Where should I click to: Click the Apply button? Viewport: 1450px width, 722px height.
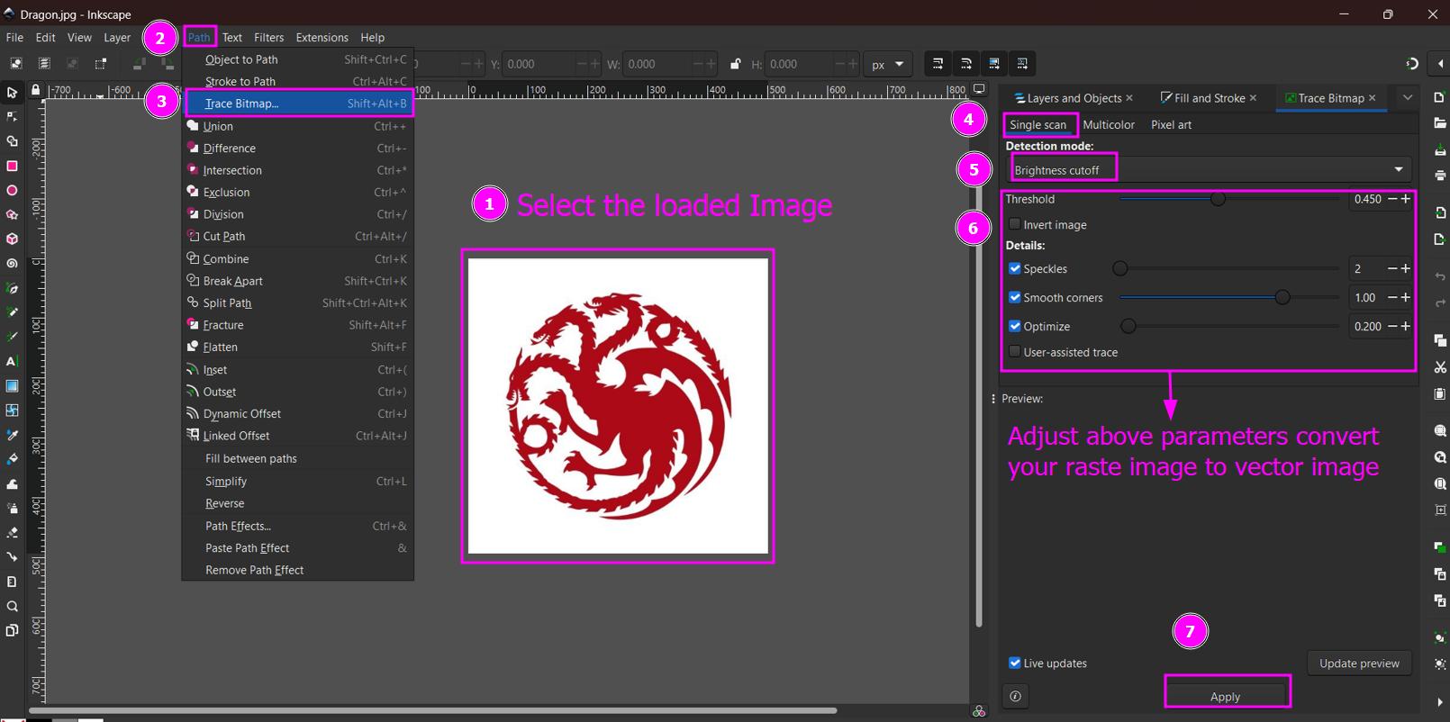pyautogui.click(x=1225, y=696)
